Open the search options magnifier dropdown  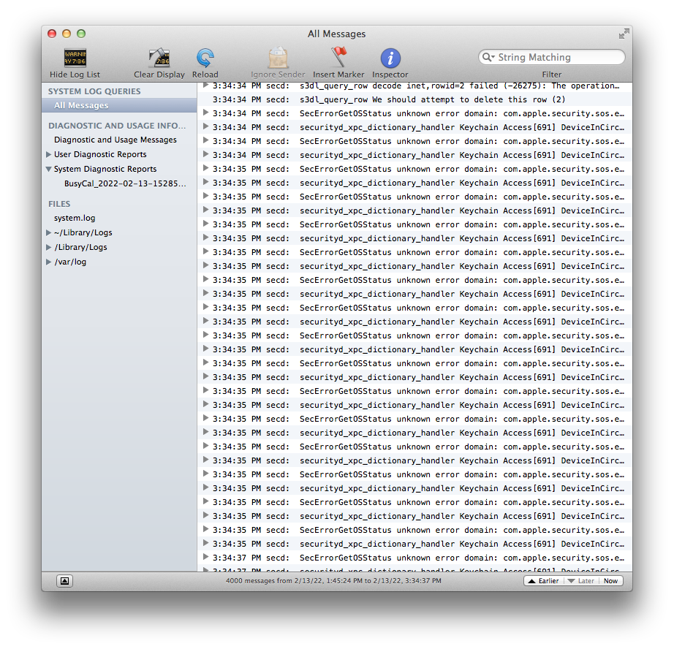(488, 57)
